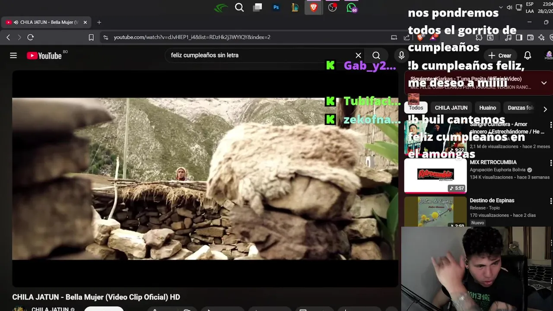Start voice search with the microphone
The image size is (553, 311).
pyautogui.click(x=401, y=55)
